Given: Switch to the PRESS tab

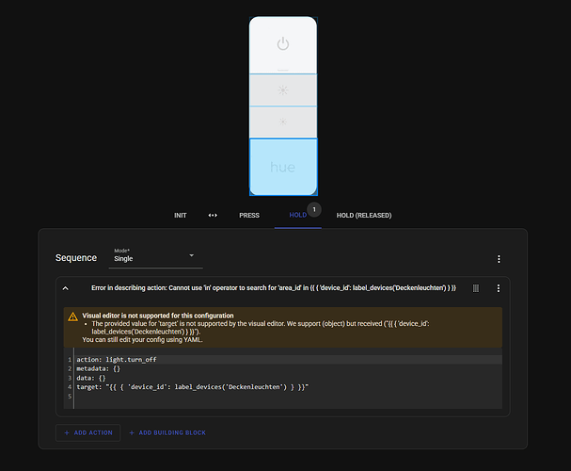Looking at the screenshot, I should tap(249, 216).
